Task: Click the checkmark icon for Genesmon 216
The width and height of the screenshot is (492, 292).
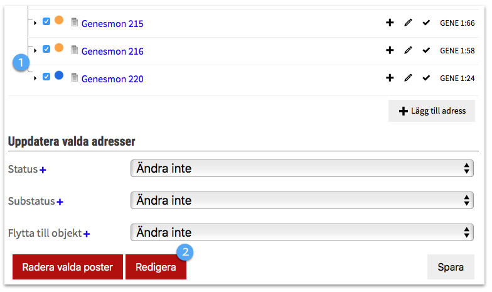Action: click(x=427, y=51)
